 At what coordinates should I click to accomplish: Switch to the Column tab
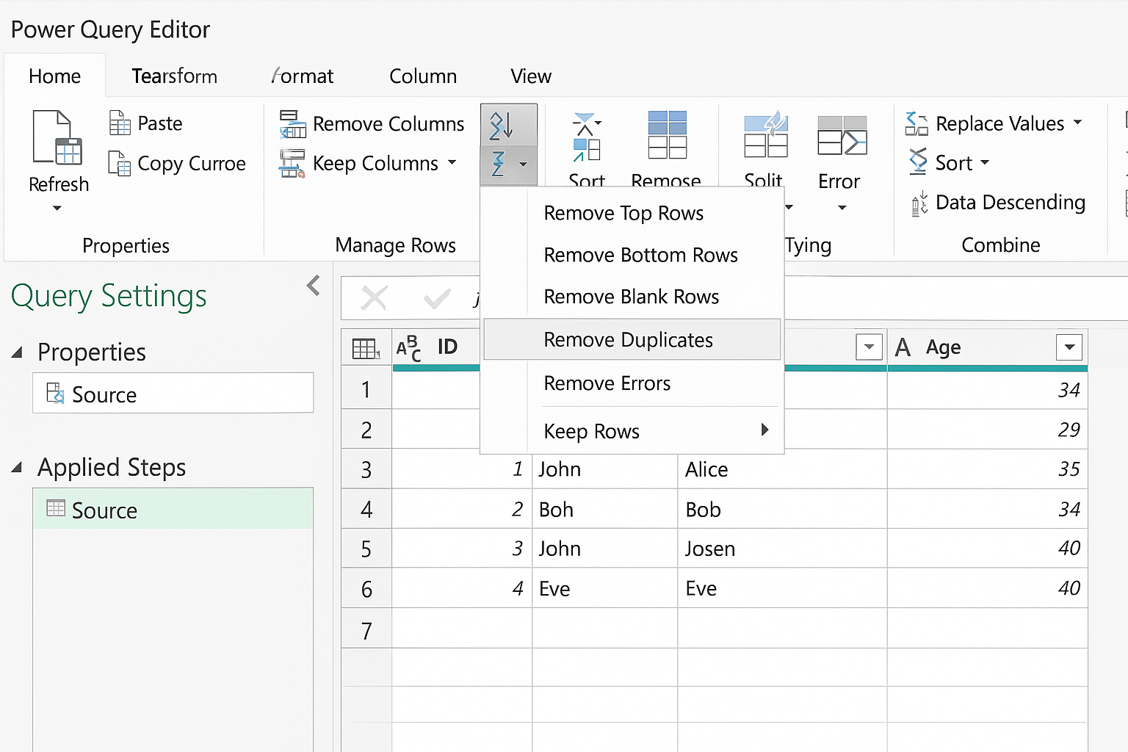pyautogui.click(x=423, y=76)
